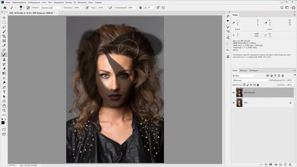Viewport: 297px width, 167px height.
Task: Select the Eraser tool
Action: [x=4, y=69]
